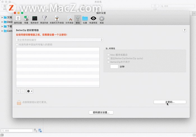Click inside the empty password list area
The width and height of the screenshot is (196, 137).
[58, 67]
